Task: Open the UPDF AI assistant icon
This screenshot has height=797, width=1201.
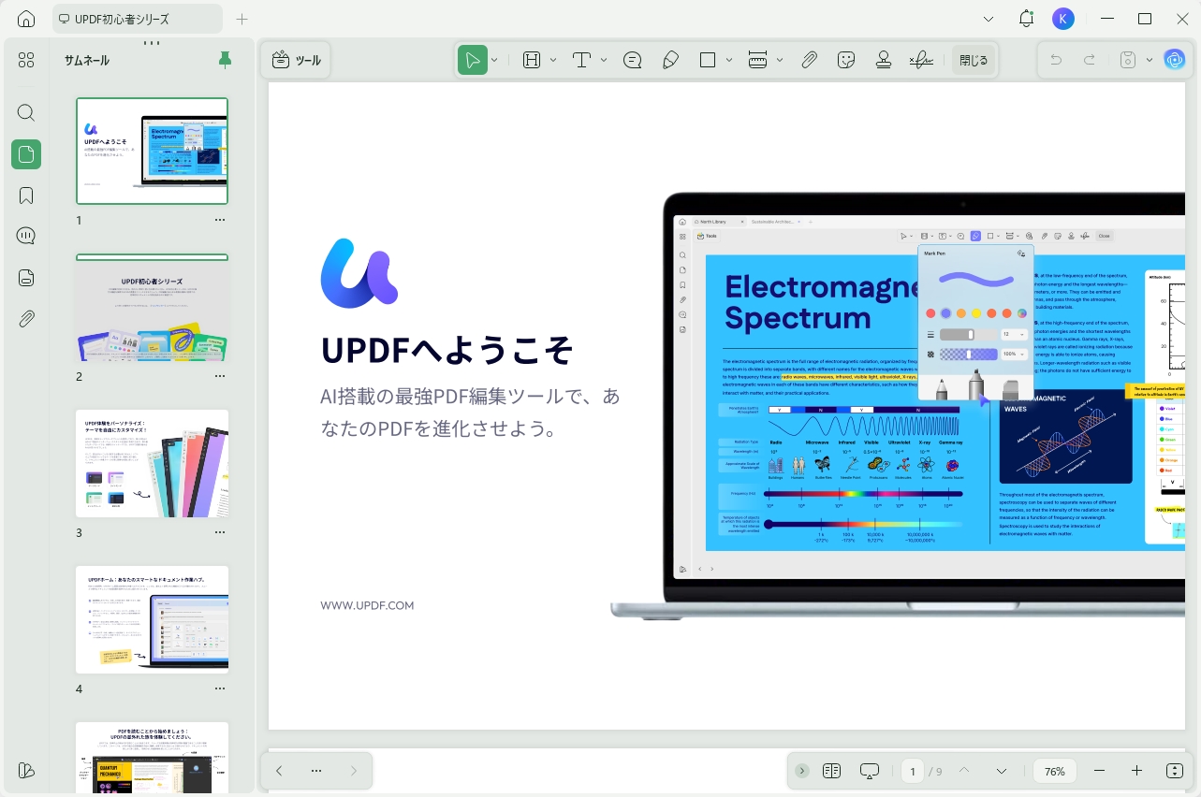Action: pyautogui.click(x=1174, y=60)
